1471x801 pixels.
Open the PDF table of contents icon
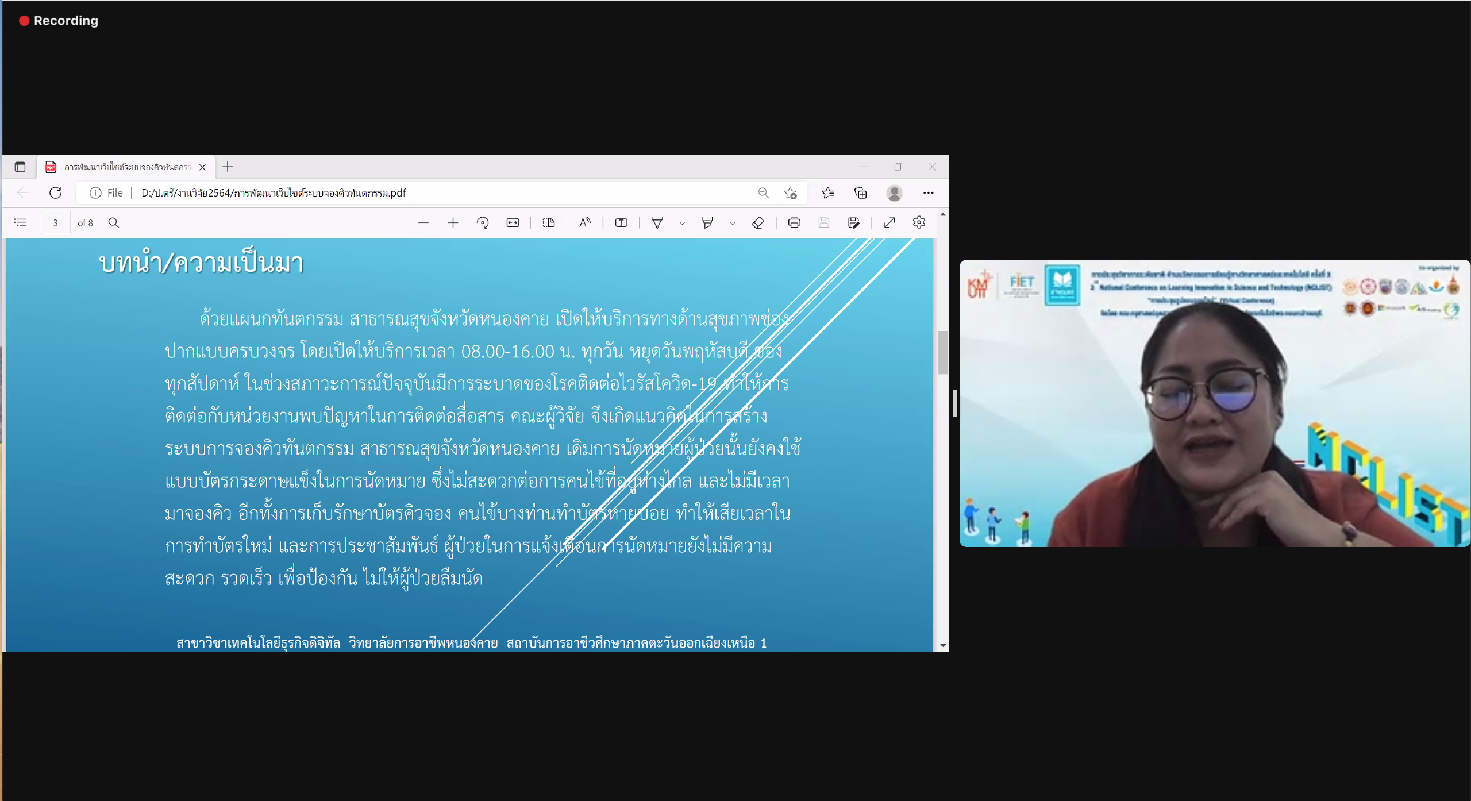coord(20,222)
